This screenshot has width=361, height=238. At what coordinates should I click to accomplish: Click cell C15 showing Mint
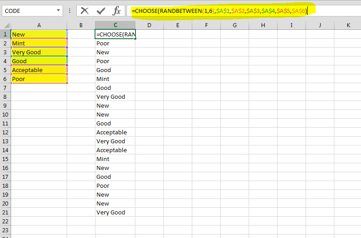(115, 159)
